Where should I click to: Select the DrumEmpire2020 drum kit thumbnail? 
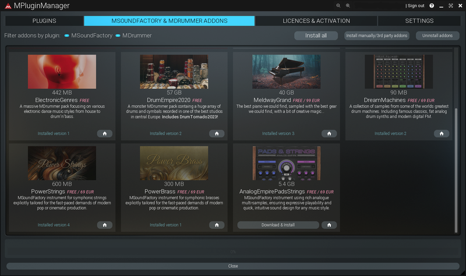[174, 71]
